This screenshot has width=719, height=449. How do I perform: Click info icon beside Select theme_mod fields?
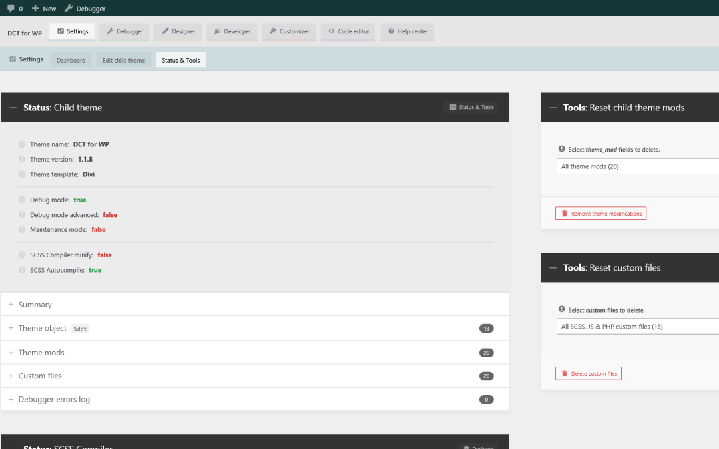pyautogui.click(x=561, y=149)
